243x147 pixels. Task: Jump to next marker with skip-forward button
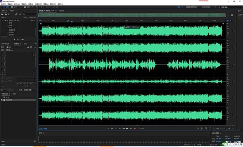click(x=131, y=128)
